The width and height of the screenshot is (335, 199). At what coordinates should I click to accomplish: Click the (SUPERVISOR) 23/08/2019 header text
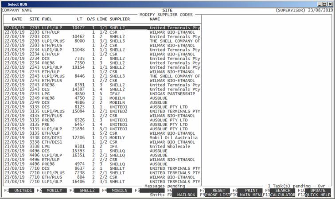[304, 10]
